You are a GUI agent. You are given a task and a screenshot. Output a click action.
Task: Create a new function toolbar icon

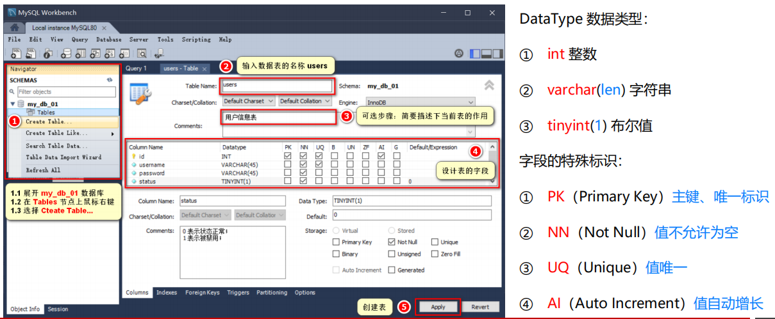tap(126, 54)
